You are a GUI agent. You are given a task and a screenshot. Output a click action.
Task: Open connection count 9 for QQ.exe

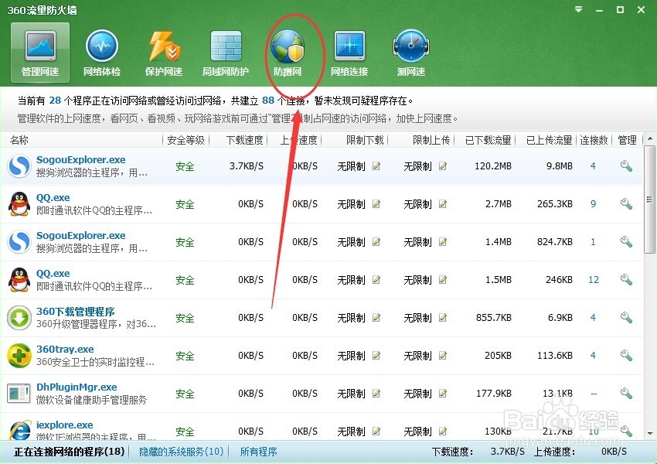tap(593, 204)
